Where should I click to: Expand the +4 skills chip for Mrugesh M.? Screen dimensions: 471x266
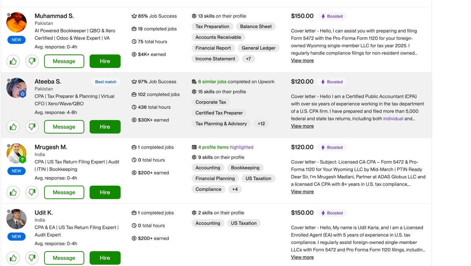pyautogui.click(x=235, y=189)
